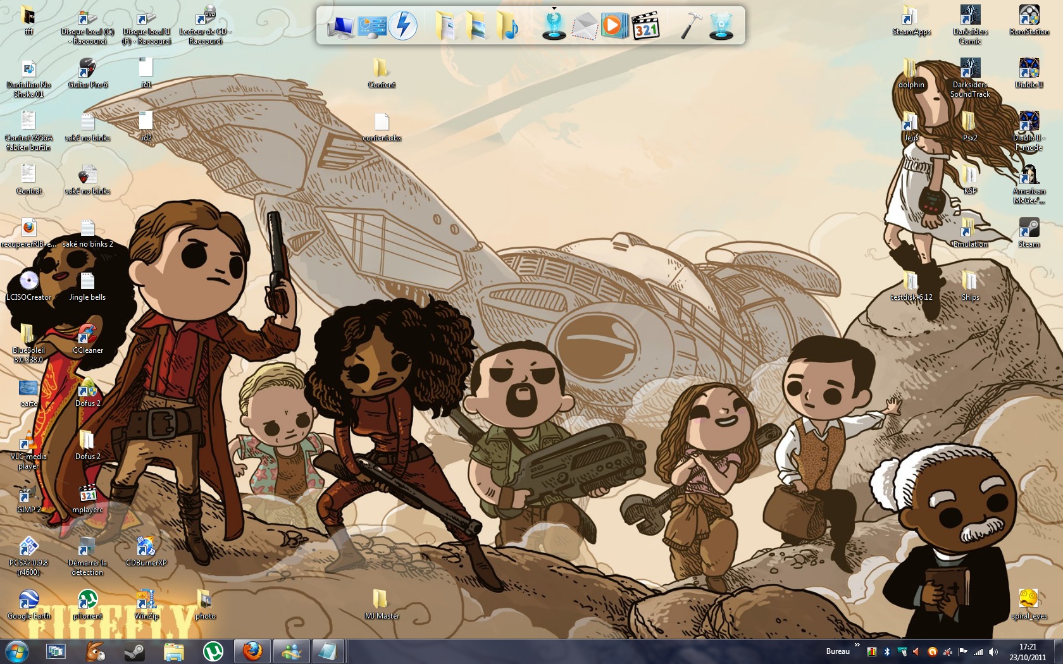The width and height of the screenshot is (1063, 664).
Task: Open the Dantalian No Shoka 01 file
Action: [28, 78]
